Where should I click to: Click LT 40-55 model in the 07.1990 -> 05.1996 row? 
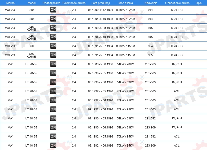click(31, 118)
